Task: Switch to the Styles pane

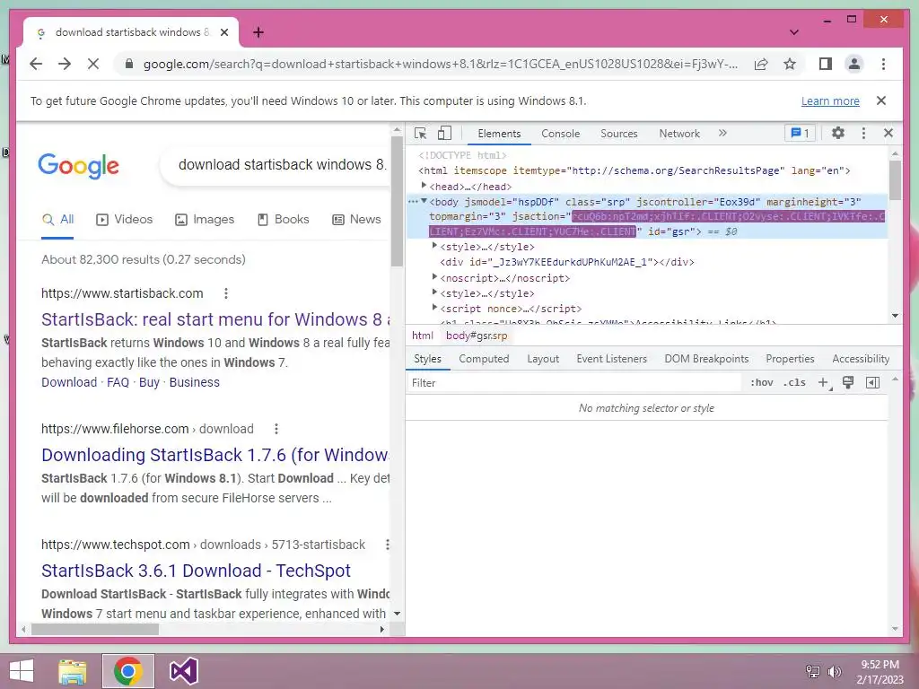Action: point(427,359)
